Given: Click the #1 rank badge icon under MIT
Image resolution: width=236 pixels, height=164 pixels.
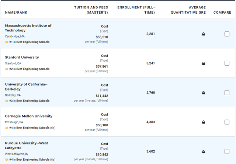Looking at the screenshot, I should pyautogui.click(x=7, y=42).
